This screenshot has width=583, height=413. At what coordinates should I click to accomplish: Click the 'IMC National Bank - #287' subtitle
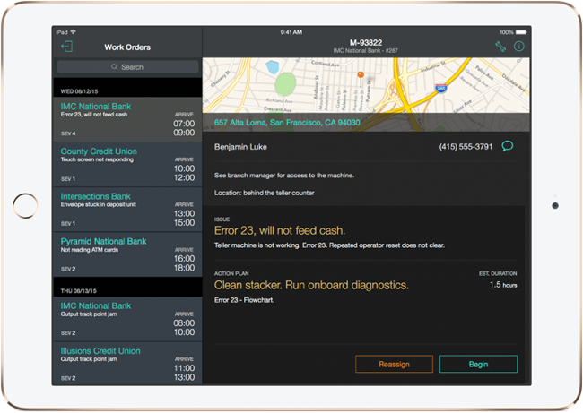tap(365, 50)
